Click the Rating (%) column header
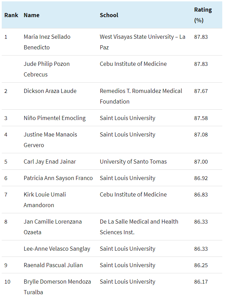This screenshot has width=225, height=298. [x=203, y=15]
